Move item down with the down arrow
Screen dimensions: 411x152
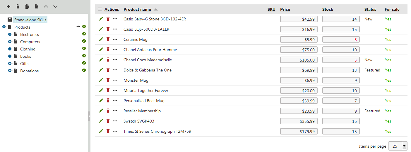pos(55,6)
